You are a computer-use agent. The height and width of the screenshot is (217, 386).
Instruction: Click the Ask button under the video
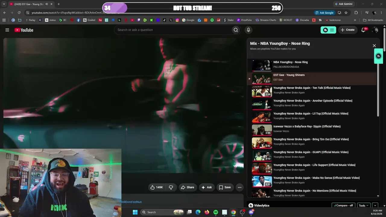(207, 187)
